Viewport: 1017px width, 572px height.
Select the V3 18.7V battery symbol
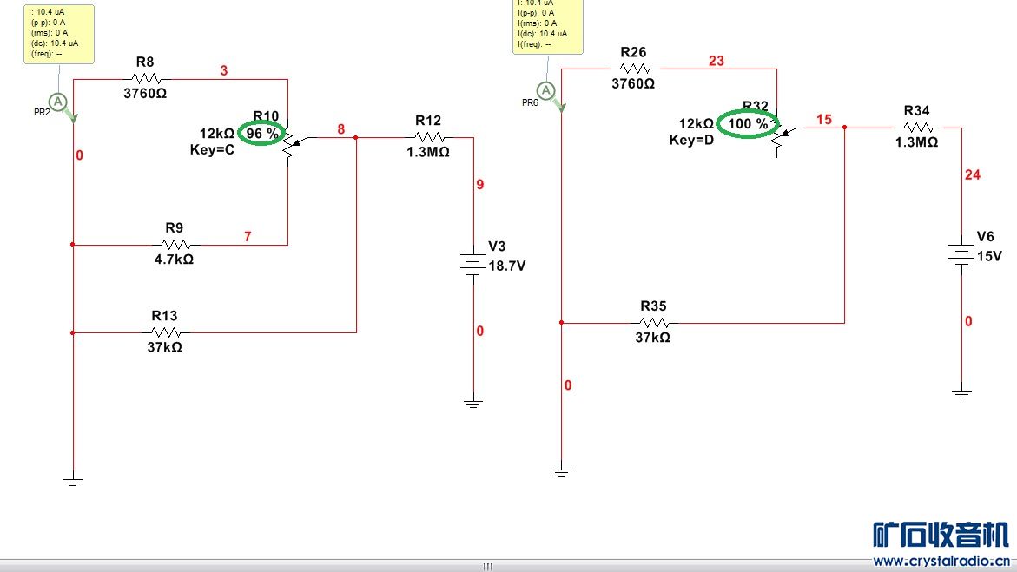(473, 265)
